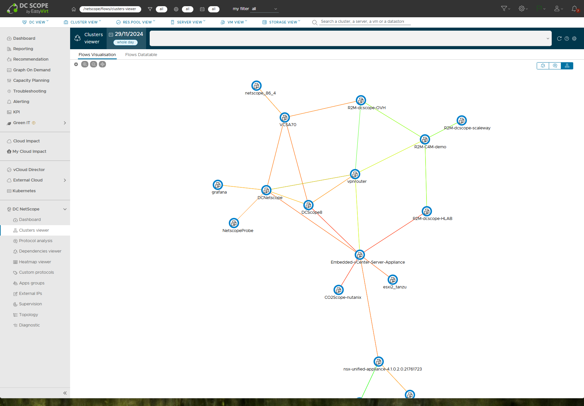Click the DC Scope logo
Viewport: 584px width, 406px height.
click(28, 8)
